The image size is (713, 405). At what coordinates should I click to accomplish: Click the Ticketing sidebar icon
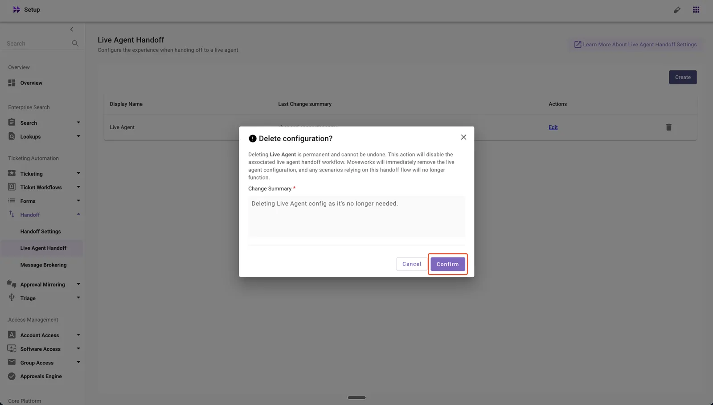click(x=12, y=173)
